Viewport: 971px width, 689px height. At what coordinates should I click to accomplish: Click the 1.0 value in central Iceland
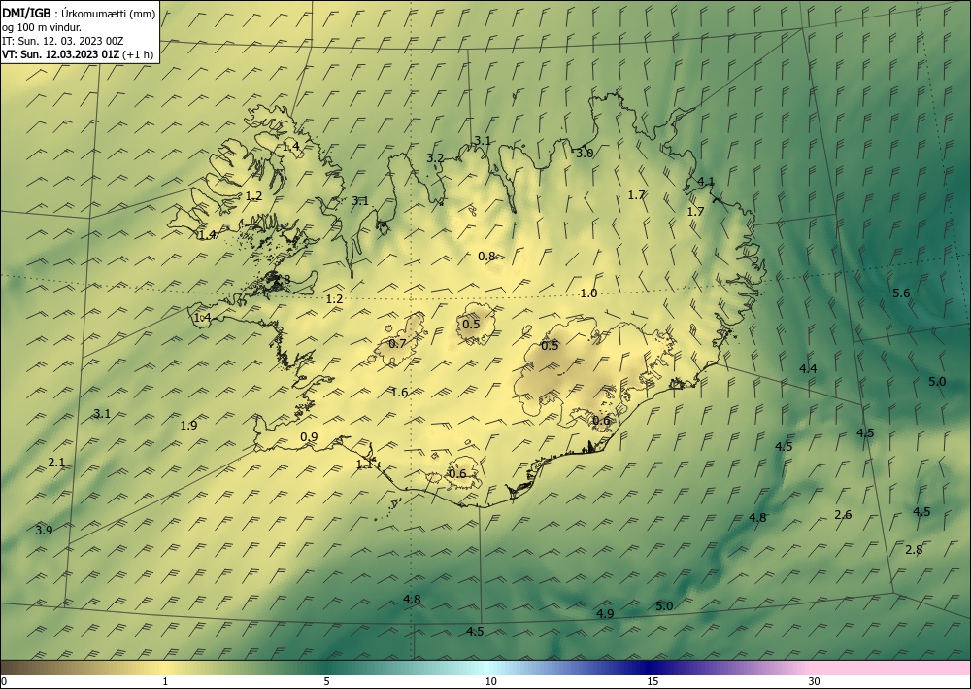tap(588, 293)
